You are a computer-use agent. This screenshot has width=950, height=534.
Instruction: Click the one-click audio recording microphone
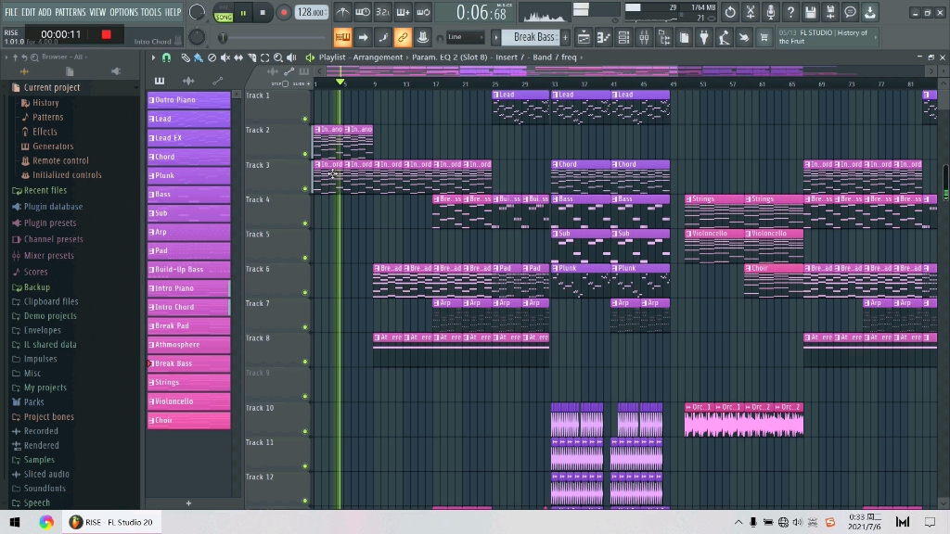tap(770, 12)
